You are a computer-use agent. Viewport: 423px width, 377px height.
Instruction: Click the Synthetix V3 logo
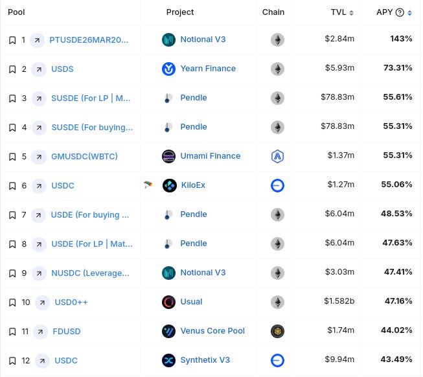tap(168, 360)
